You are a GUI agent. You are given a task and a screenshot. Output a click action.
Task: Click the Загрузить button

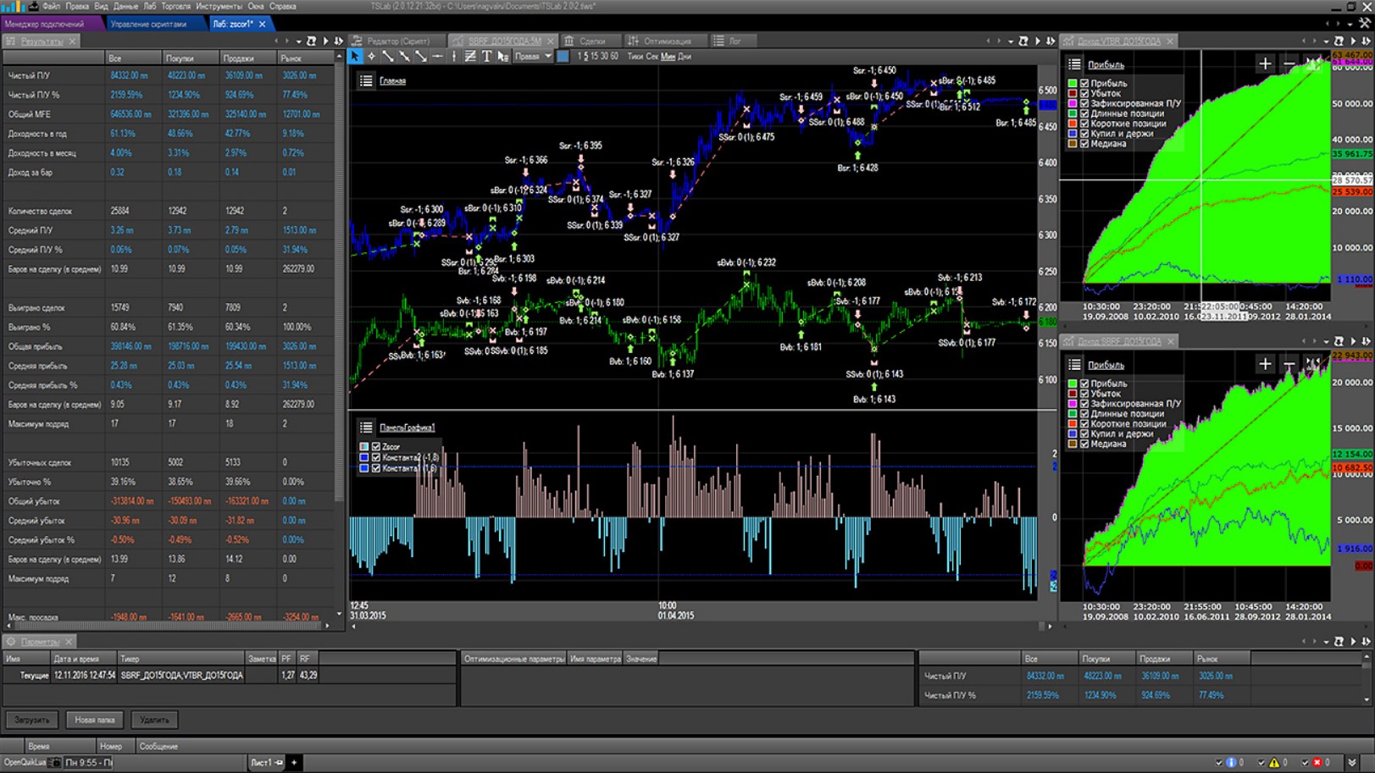coord(32,720)
